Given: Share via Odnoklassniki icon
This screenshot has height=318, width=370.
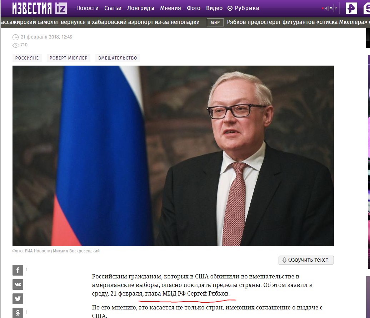Looking at the screenshot, I should pyautogui.click(x=18, y=313).
